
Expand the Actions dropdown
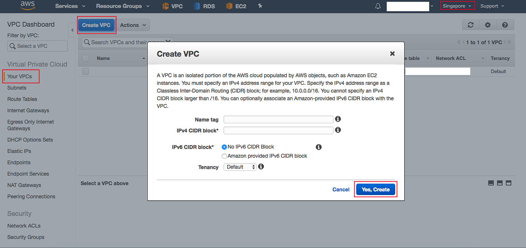coord(133,25)
